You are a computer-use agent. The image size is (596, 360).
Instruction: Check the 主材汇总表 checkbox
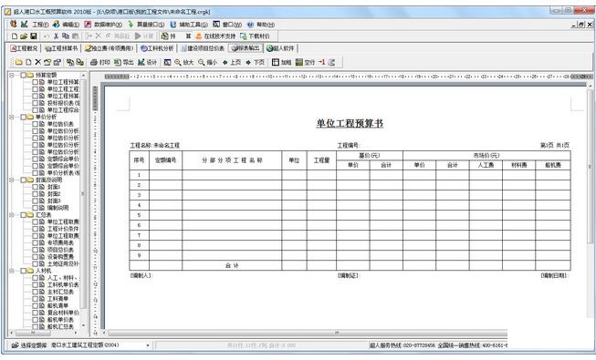tap(35, 292)
